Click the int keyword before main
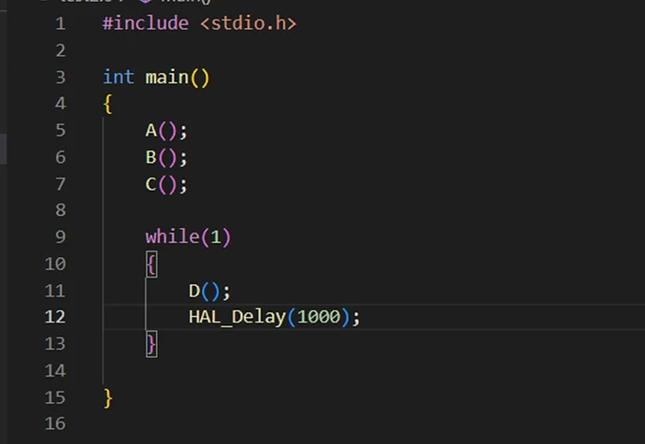Image resolution: width=645 pixels, height=444 pixels. pos(118,78)
